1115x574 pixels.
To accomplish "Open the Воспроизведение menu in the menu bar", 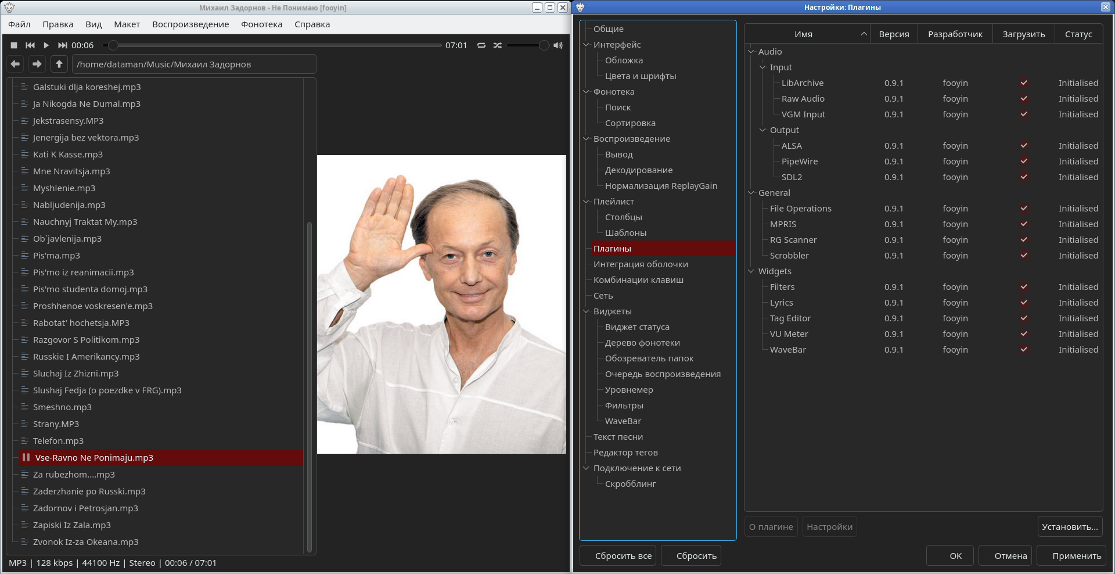I will [x=190, y=24].
